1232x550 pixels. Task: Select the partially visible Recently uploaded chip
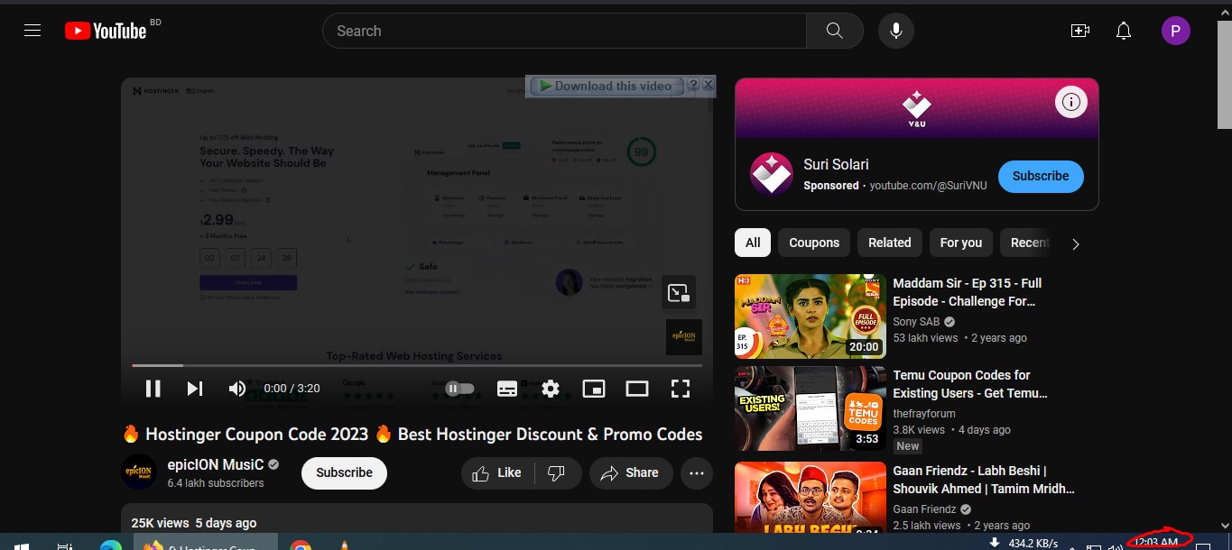1028,243
